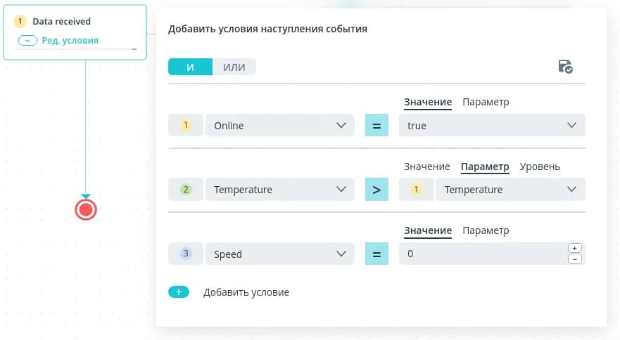Click the plus icon to add condition
The height and width of the screenshot is (340, 620).
[179, 292]
